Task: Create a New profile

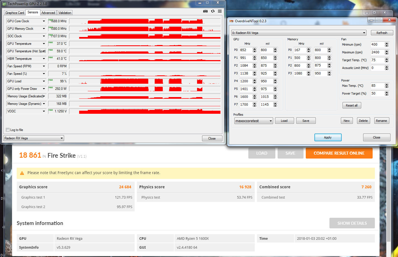Action: click(x=347, y=121)
